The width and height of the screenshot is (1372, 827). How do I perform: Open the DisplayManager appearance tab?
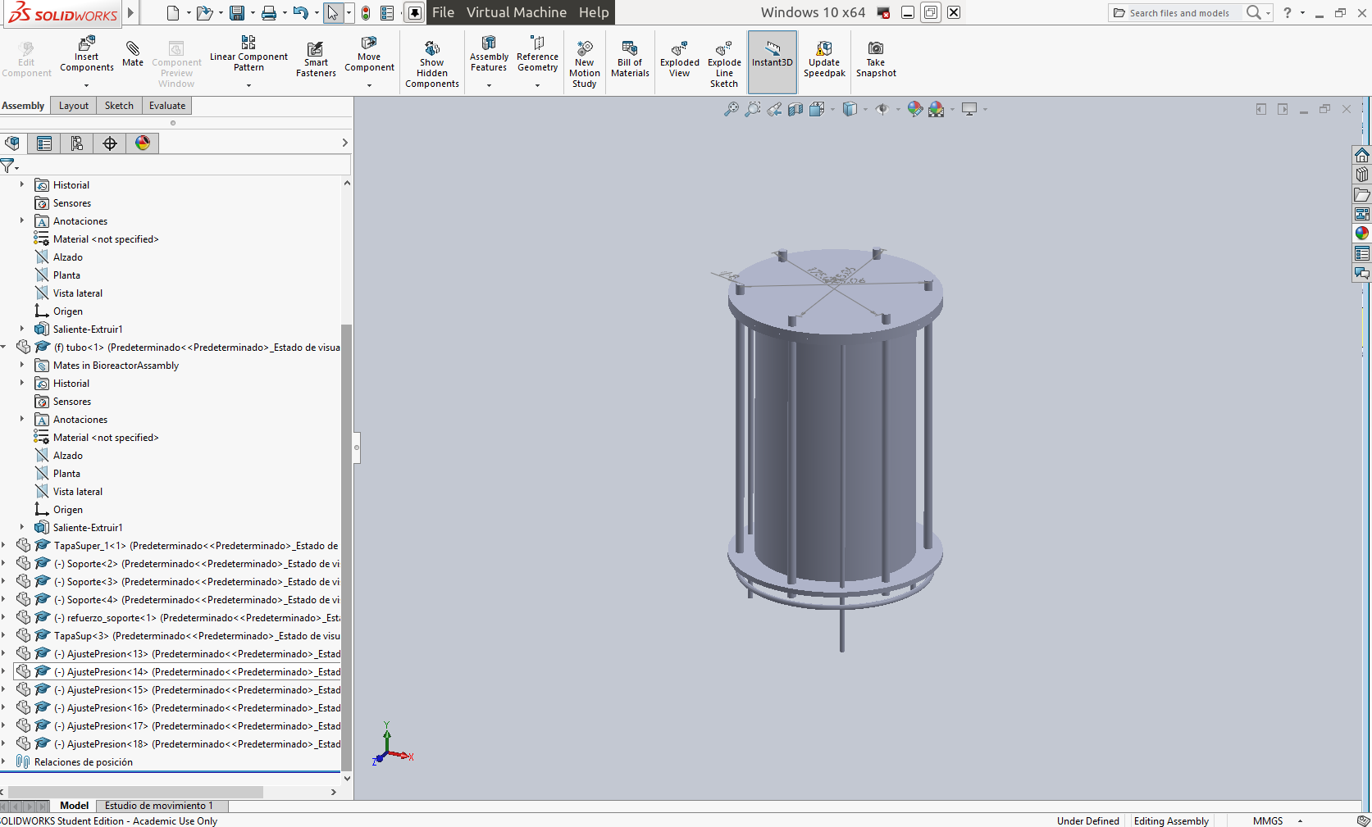143,143
